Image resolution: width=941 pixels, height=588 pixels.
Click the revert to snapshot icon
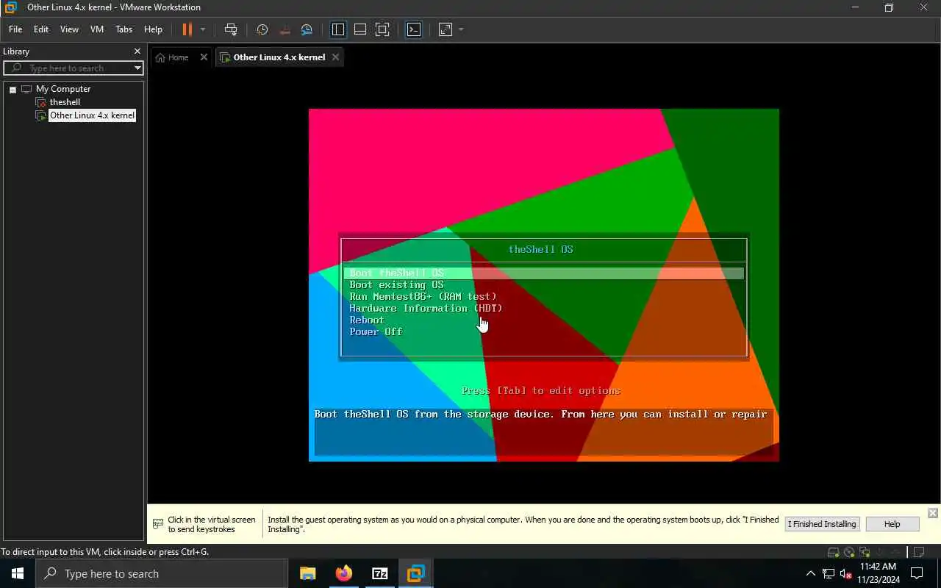pyautogui.click(x=285, y=29)
